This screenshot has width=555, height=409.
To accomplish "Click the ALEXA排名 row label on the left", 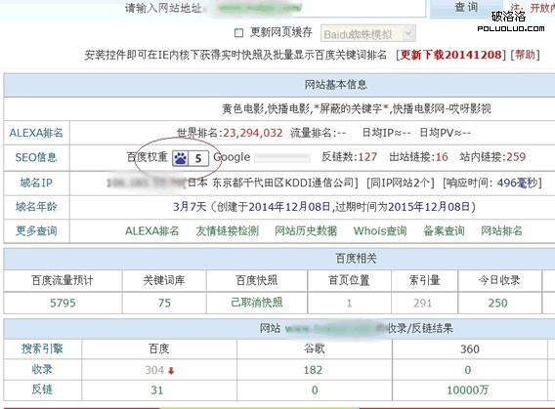I will coord(36,133).
